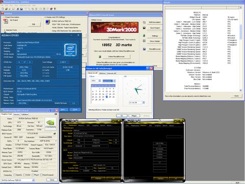
Task: Click Edit Description button in 3DMark score window
Action: [x=155, y=22]
